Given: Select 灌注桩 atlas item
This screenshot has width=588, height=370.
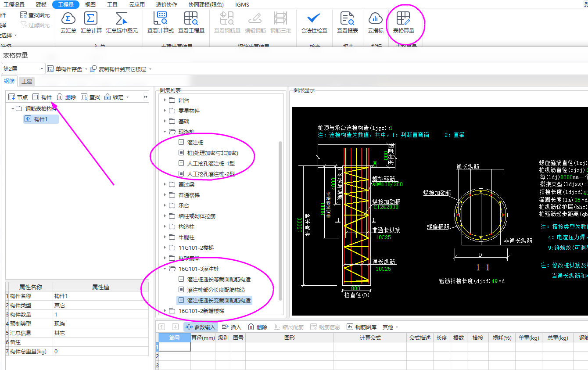Looking at the screenshot, I should pyautogui.click(x=195, y=142).
